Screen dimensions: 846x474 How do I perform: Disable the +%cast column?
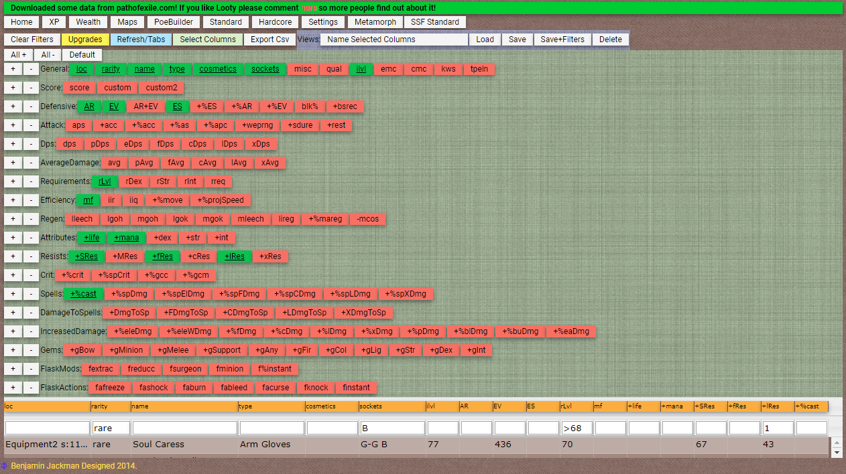coord(84,294)
